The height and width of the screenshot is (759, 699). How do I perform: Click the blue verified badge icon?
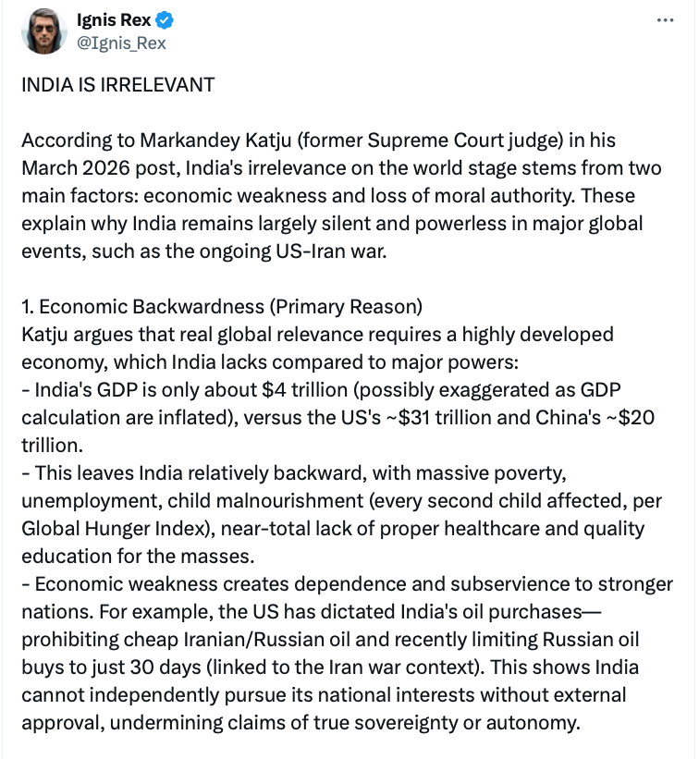click(x=165, y=21)
